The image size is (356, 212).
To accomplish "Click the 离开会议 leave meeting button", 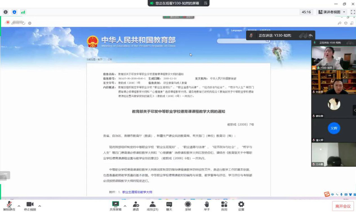I will click(343, 206).
